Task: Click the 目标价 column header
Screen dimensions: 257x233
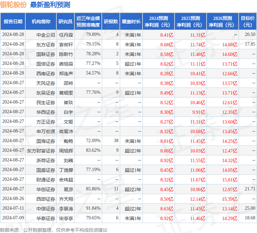Action: (x=248, y=21)
